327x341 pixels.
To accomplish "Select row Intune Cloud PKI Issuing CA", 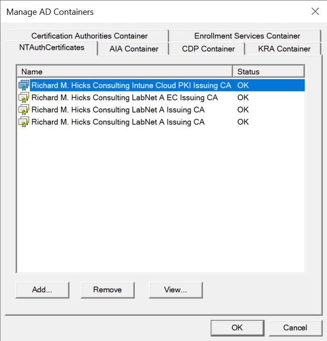I will click(x=161, y=85).
